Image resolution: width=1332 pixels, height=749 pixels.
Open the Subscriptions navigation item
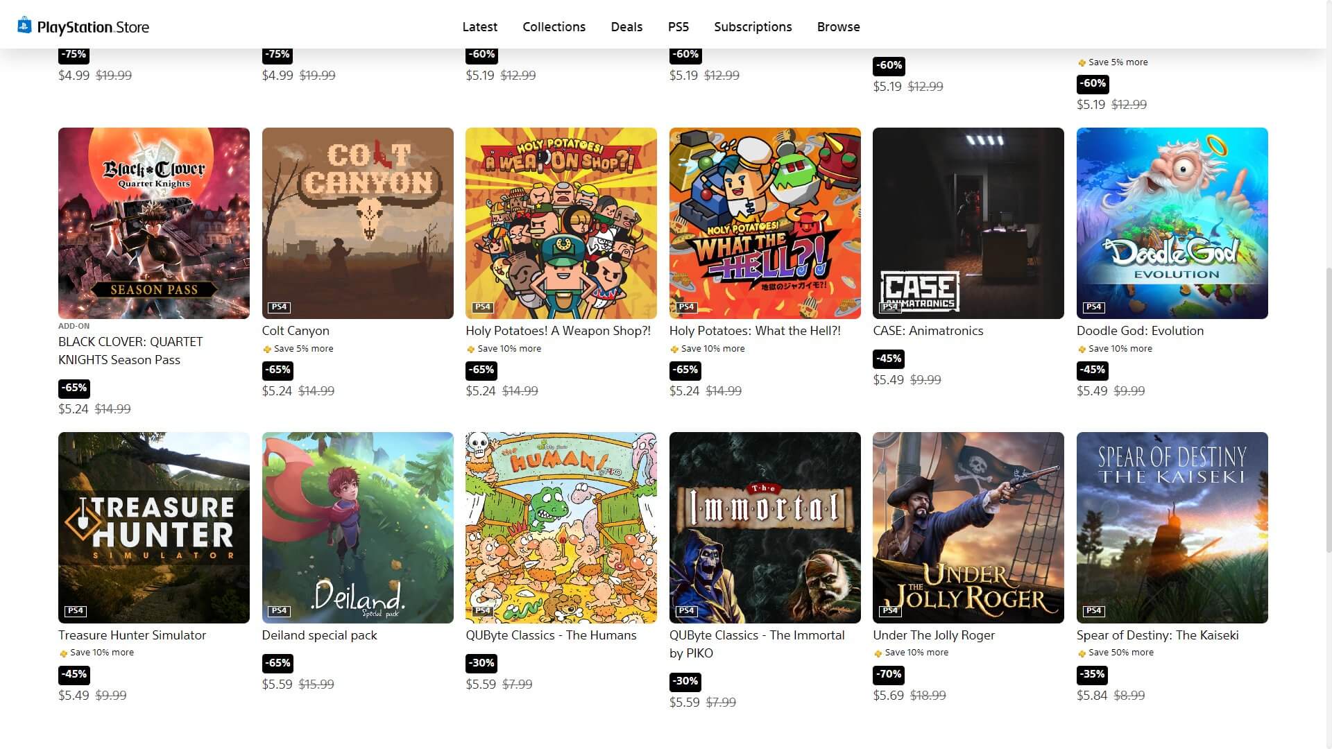click(x=753, y=27)
